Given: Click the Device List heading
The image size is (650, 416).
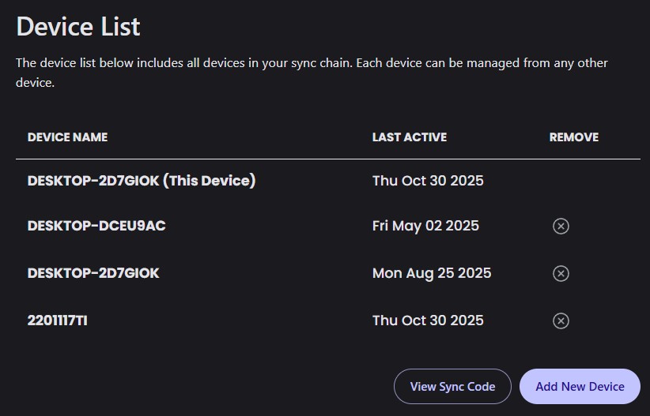Looking at the screenshot, I should point(78,27).
